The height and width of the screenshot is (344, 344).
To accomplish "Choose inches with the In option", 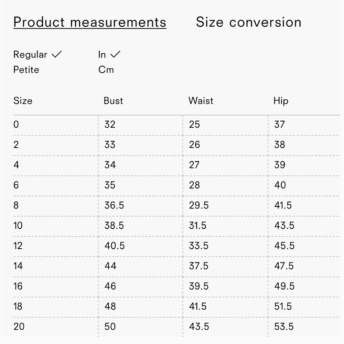I will [x=102, y=54].
